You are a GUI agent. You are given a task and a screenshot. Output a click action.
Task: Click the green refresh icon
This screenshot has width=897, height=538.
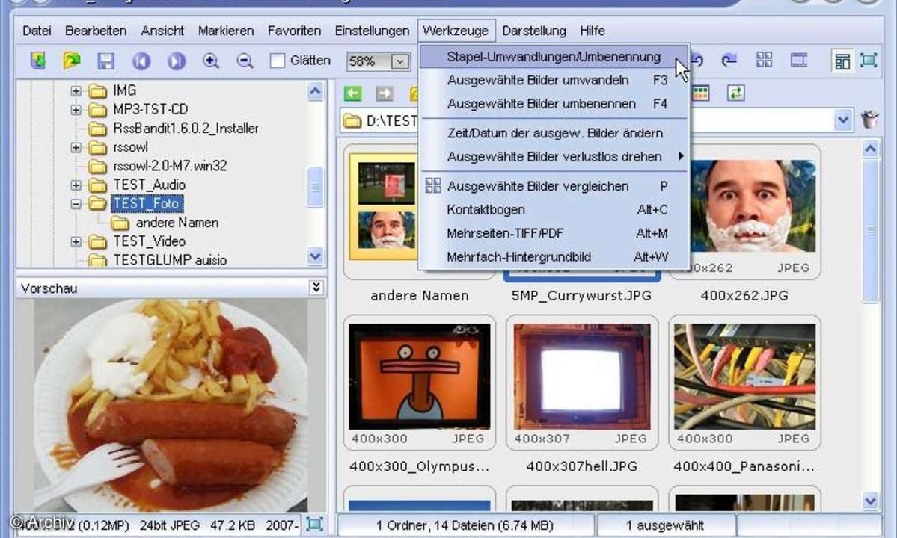(x=735, y=93)
